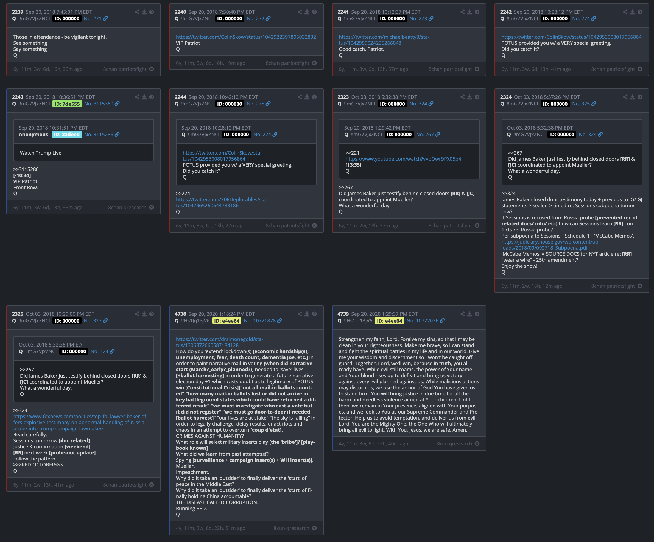Open post 2323 via arrow icon
654x542 pixels.
477,97
